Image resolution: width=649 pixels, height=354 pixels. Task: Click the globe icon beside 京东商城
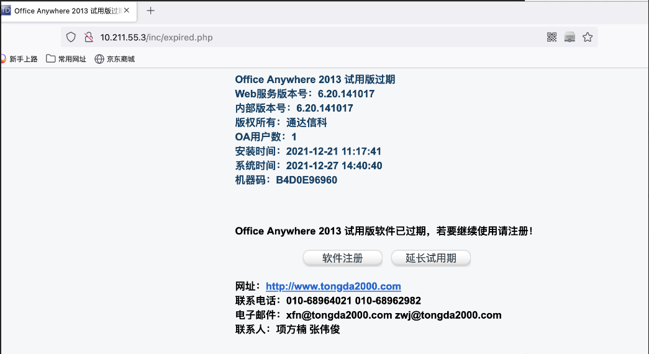(99, 59)
